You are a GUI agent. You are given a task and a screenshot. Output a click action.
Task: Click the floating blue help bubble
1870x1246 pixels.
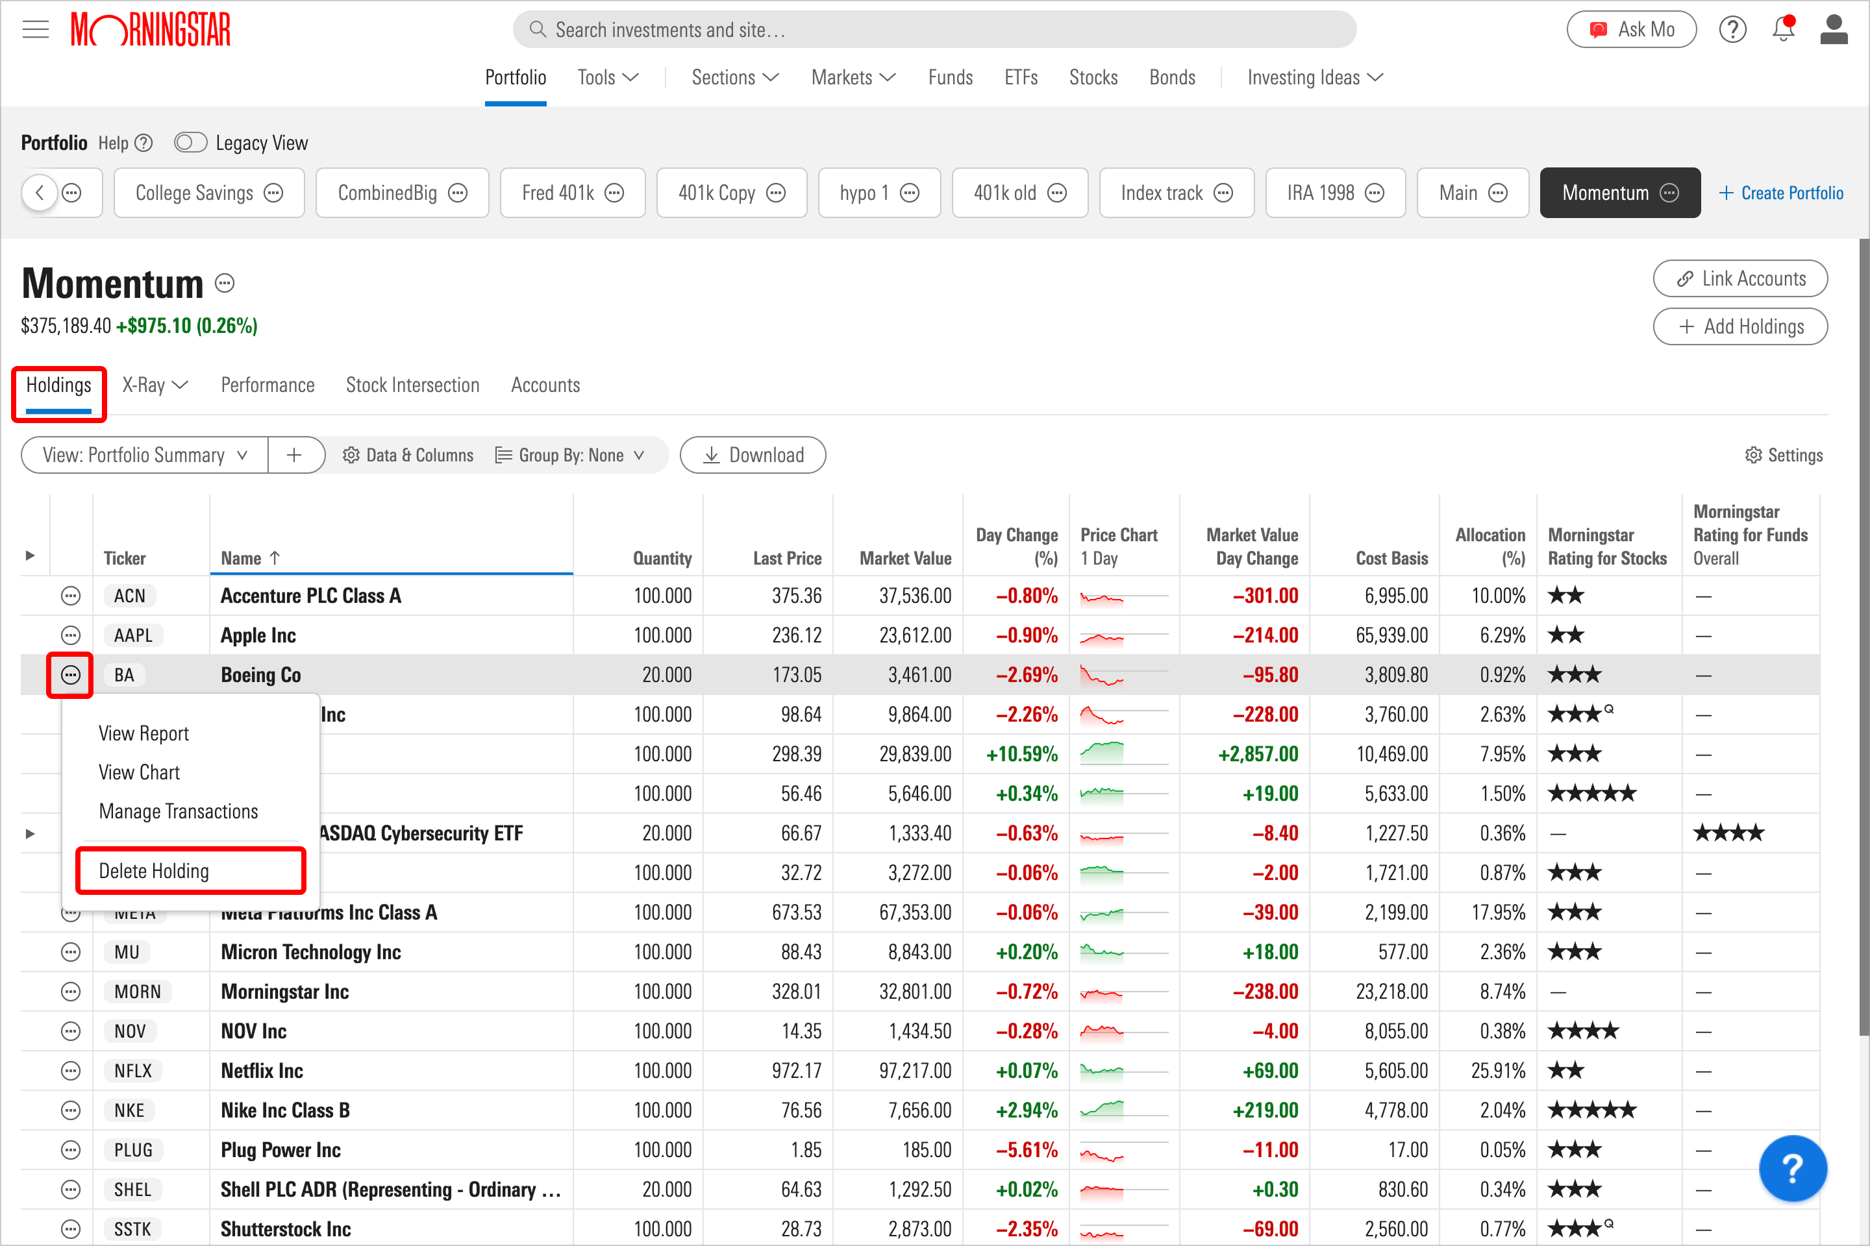point(1792,1168)
